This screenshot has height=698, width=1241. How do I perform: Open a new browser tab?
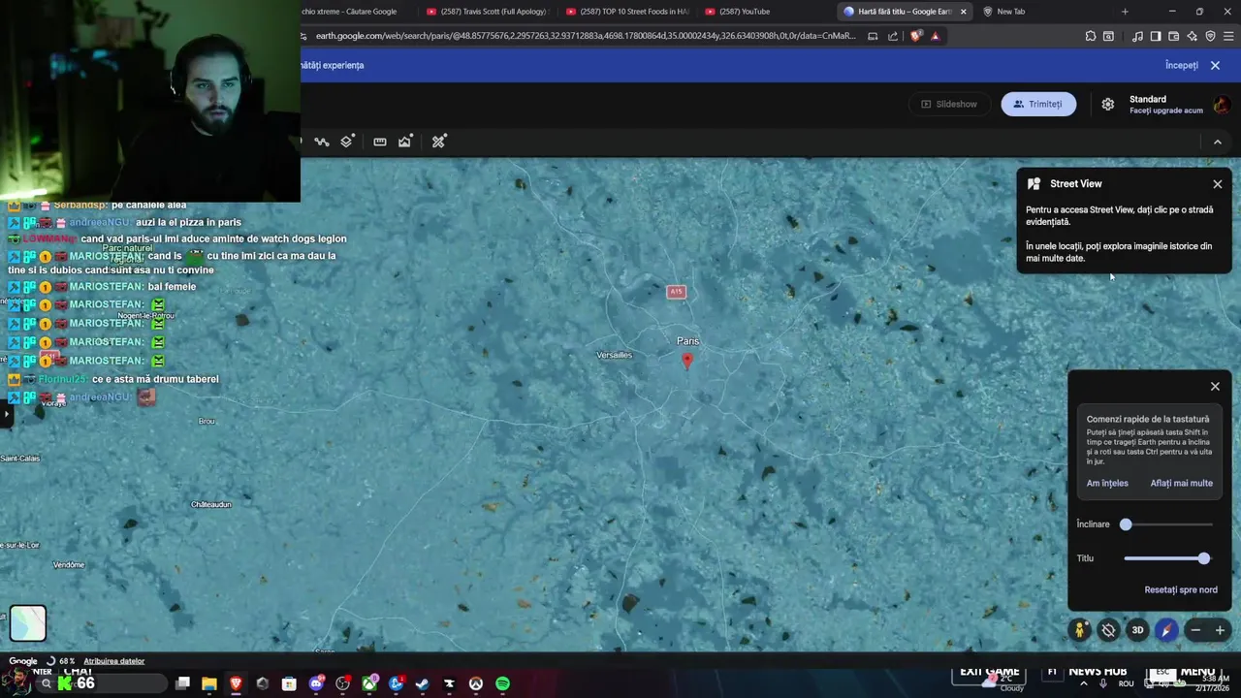1125,12
